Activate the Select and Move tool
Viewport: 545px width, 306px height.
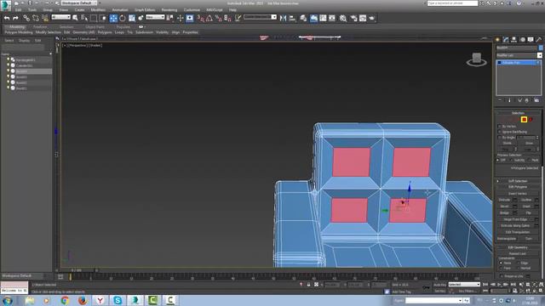click(113, 18)
